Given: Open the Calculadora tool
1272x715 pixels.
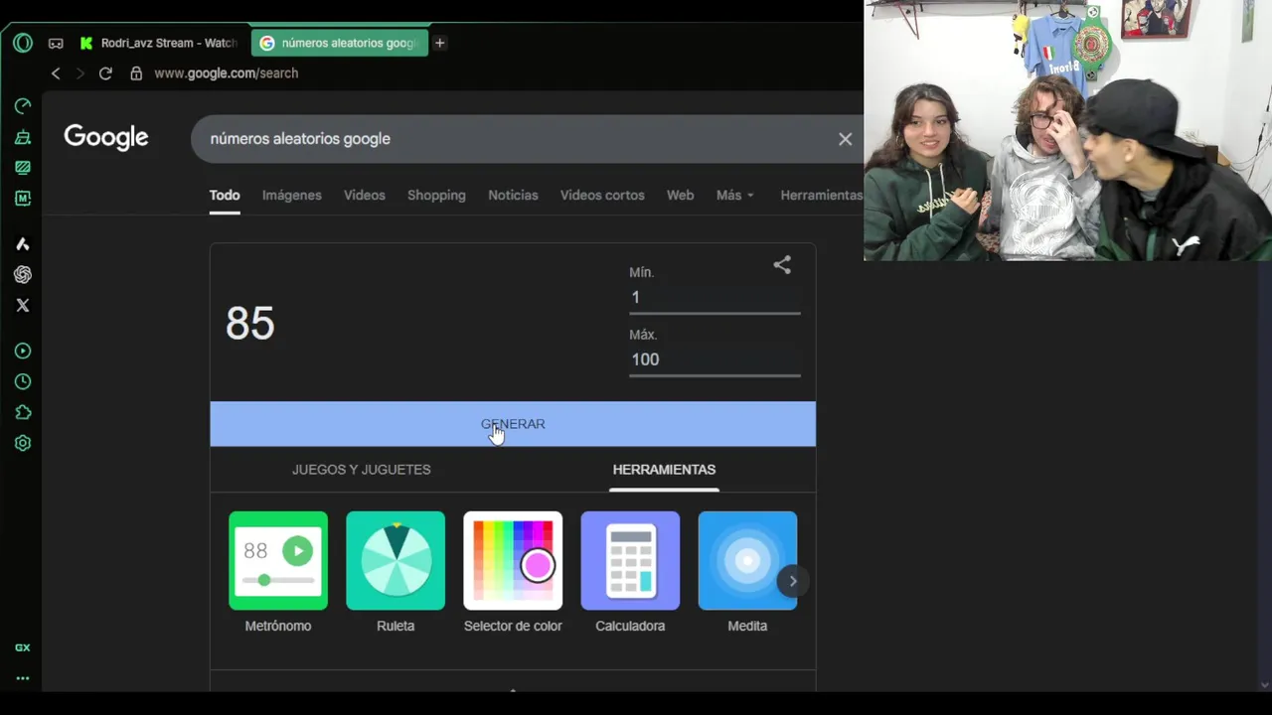Looking at the screenshot, I should click(630, 572).
